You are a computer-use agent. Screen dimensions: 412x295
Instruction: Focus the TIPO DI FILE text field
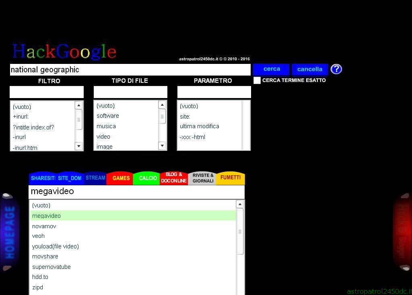click(x=130, y=92)
